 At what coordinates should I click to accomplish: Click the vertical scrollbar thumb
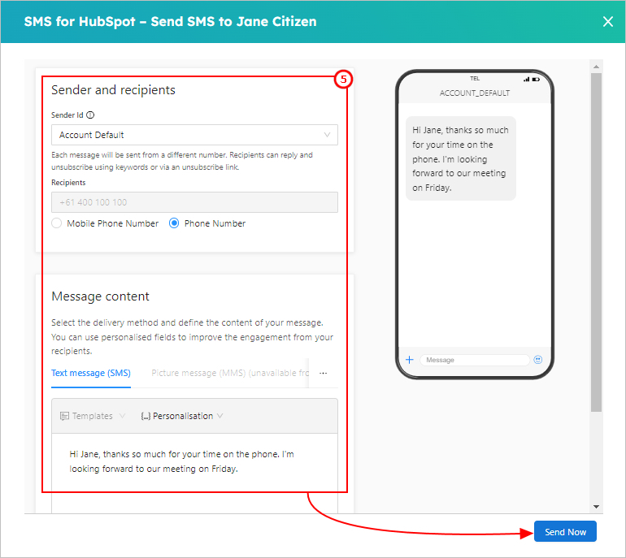tap(596, 242)
